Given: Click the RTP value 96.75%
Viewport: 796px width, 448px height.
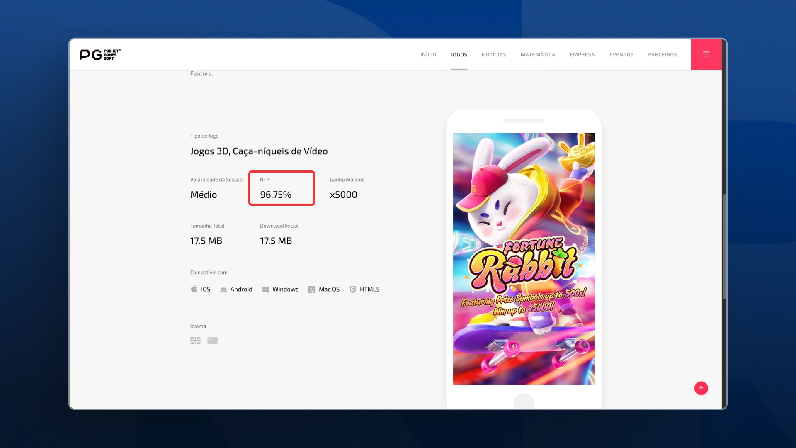Looking at the screenshot, I should [276, 195].
